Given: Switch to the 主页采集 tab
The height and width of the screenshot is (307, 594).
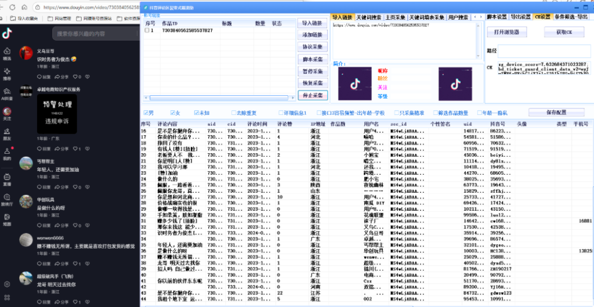Looking at the screenshot, I should point(396,17).
